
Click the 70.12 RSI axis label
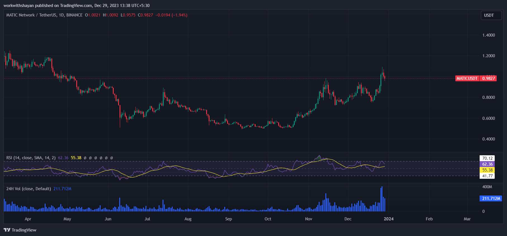(x=487, y=158)
